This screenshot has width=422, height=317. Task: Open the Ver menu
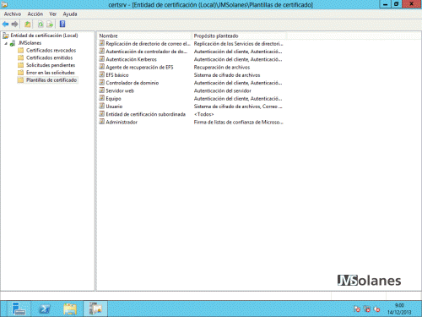[53, 14]
